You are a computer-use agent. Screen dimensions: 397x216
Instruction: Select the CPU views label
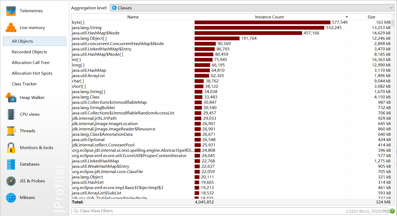click(30, 114)
